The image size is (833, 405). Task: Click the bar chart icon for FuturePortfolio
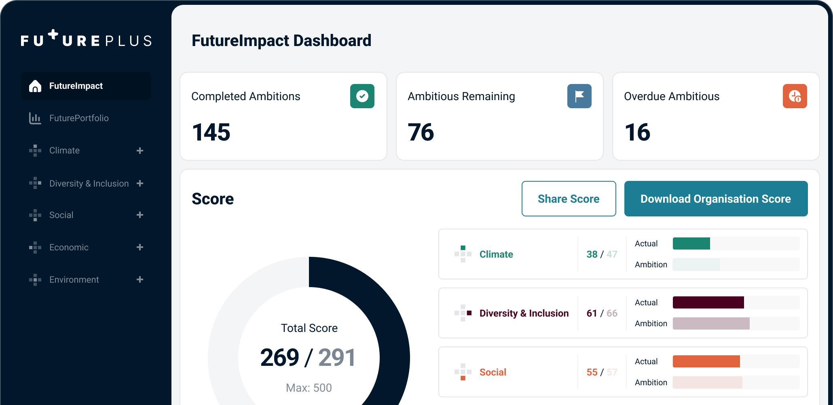(x=35, y=118)
